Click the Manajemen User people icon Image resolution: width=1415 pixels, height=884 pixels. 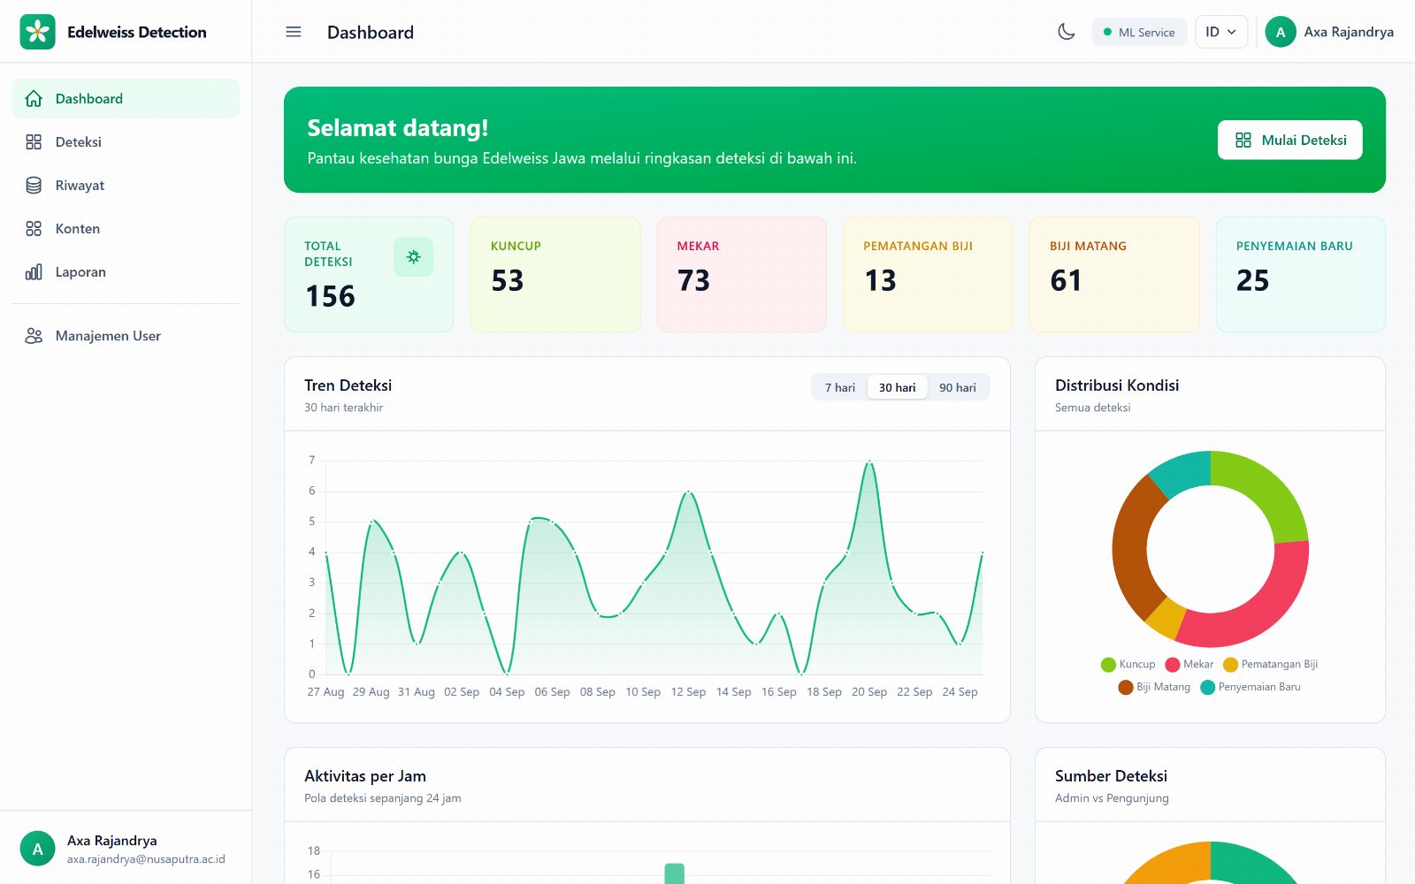click(34, 336)
